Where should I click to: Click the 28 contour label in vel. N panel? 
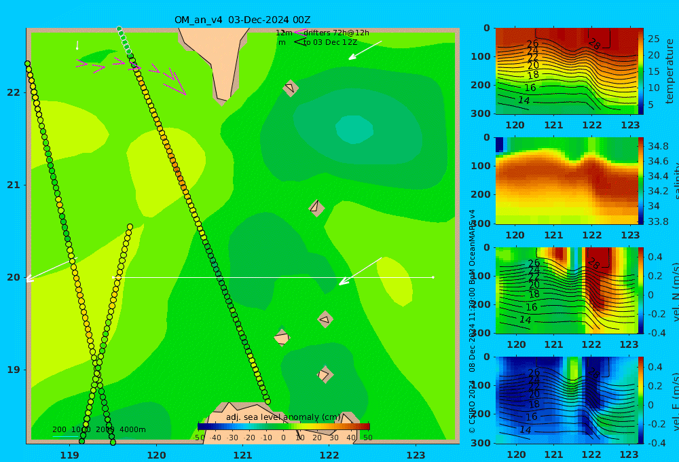[593, 264]
